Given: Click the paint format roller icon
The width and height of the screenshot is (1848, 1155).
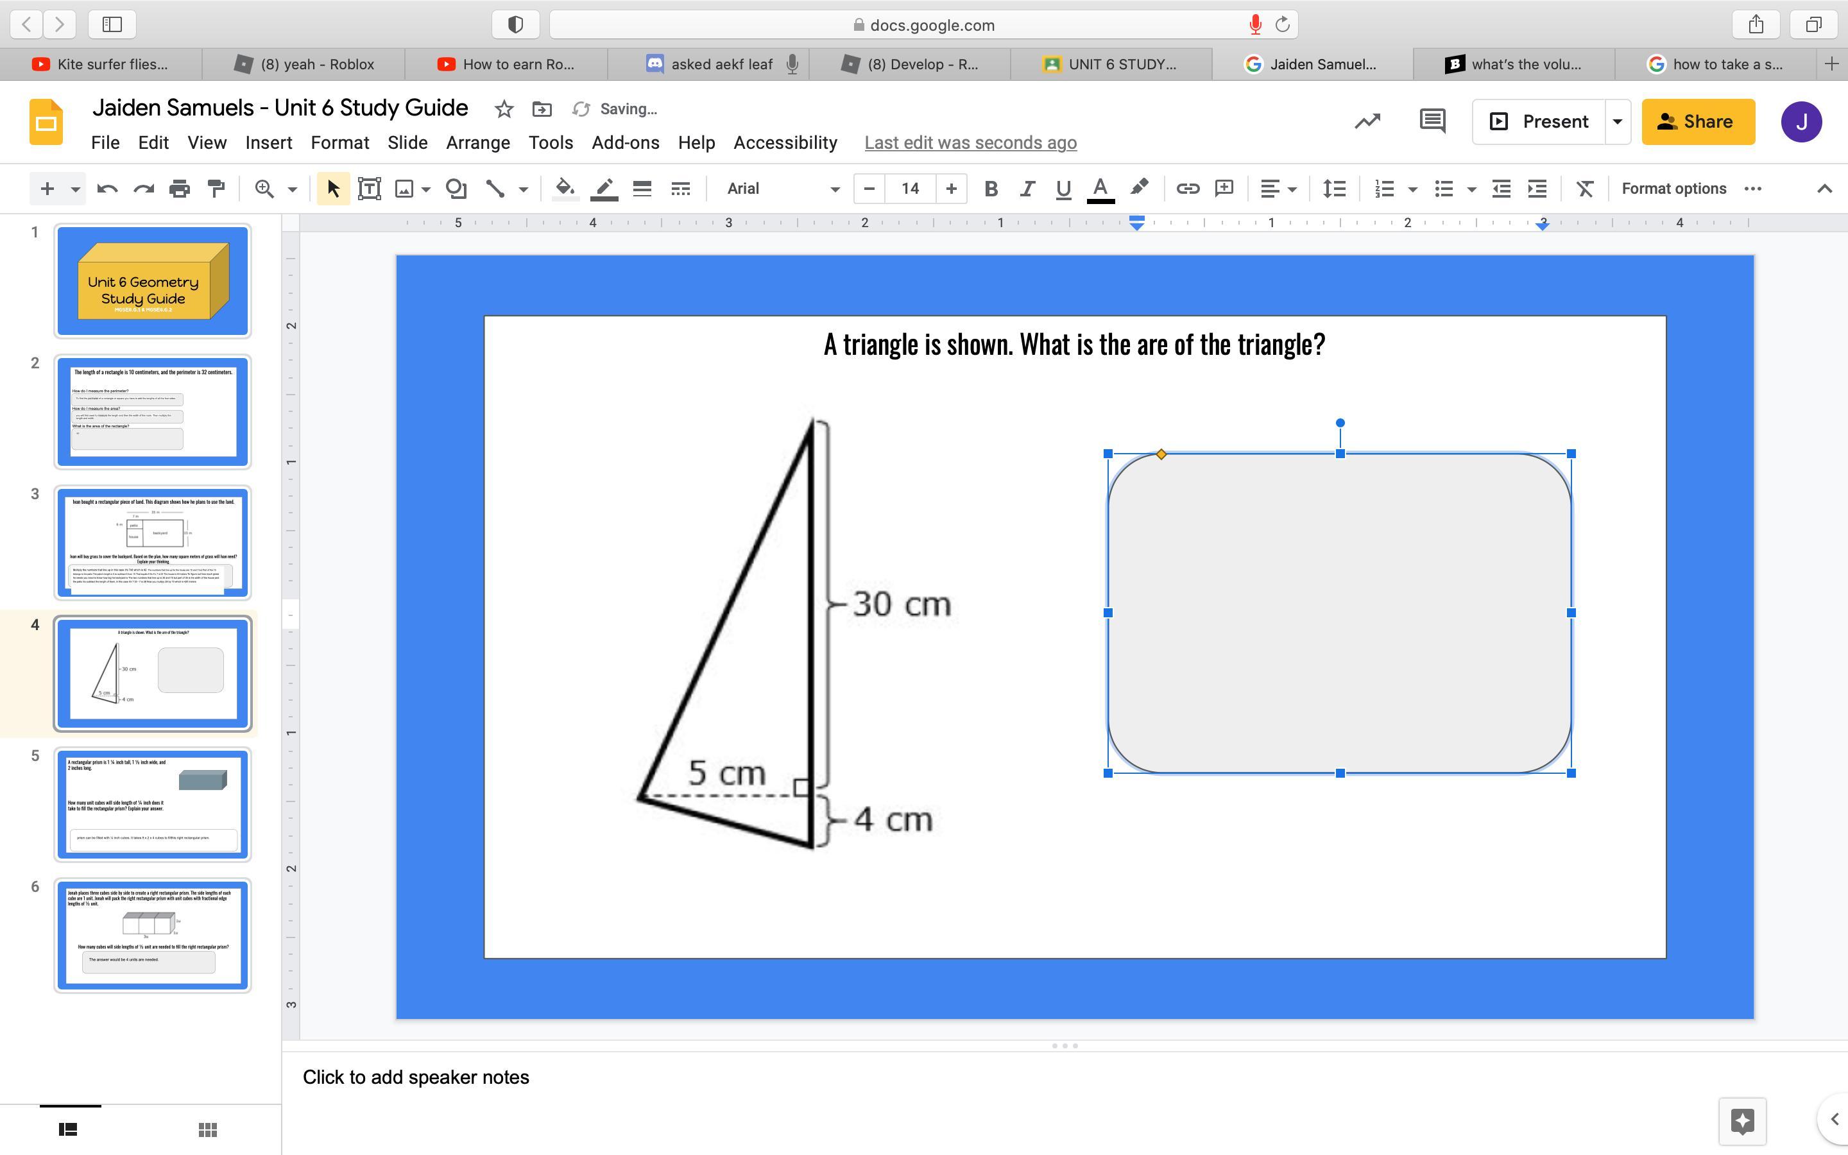Looking at the screenshot, I should [216, 189].
